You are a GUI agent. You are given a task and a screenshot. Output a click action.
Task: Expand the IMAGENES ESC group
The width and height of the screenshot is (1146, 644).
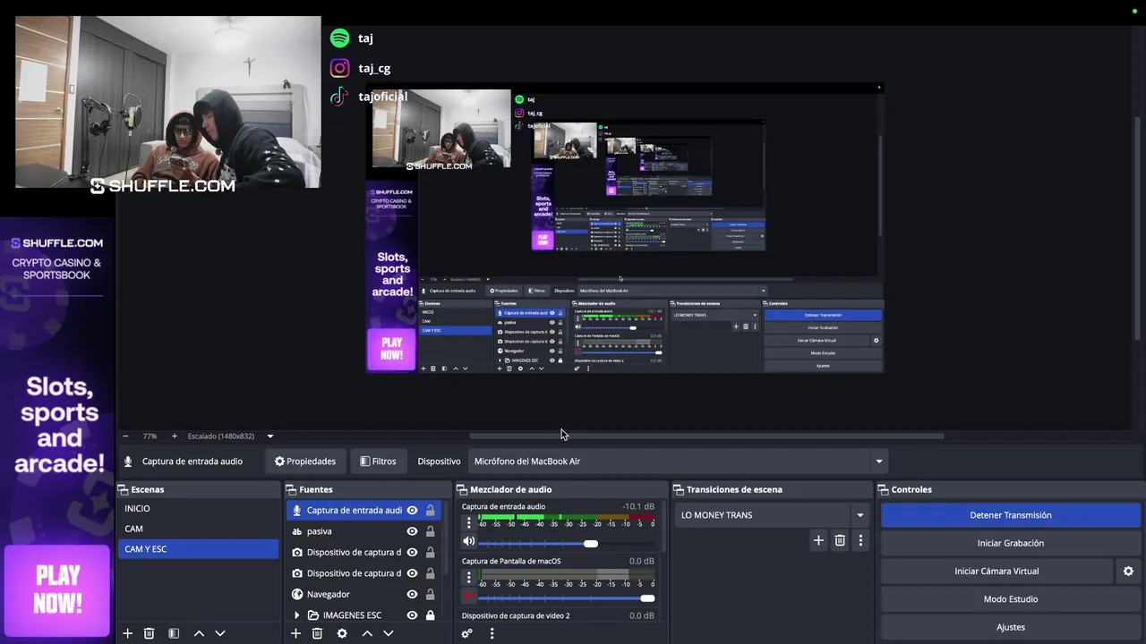pyautogui.click(x=296, y=615)
